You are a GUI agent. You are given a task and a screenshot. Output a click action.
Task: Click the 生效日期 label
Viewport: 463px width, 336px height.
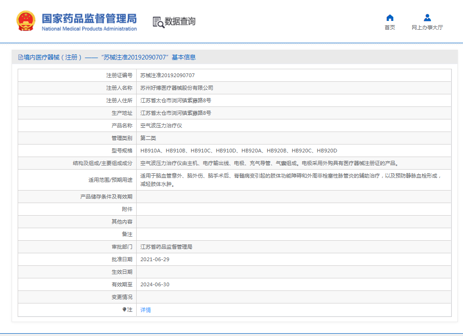122,272
